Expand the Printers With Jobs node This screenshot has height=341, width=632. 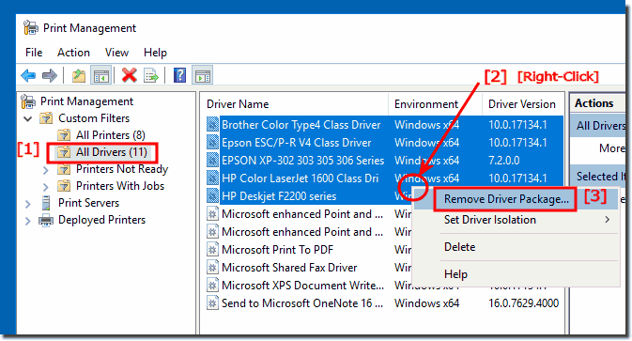tap(46, 187)
